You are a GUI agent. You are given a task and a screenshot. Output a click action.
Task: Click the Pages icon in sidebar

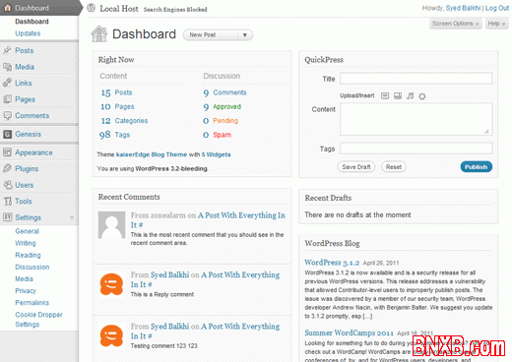click(7, 99)
